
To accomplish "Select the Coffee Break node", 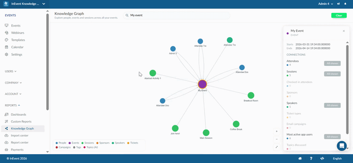I will (236, 124).
